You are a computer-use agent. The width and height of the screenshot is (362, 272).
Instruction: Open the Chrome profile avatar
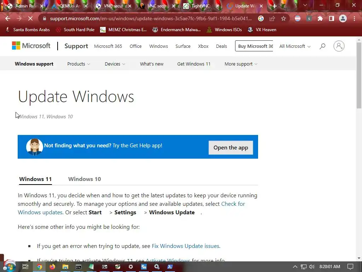tap(343, 18)
